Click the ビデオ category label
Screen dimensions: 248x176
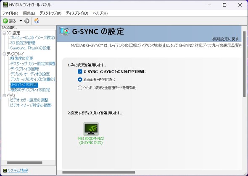coord(11,96)
